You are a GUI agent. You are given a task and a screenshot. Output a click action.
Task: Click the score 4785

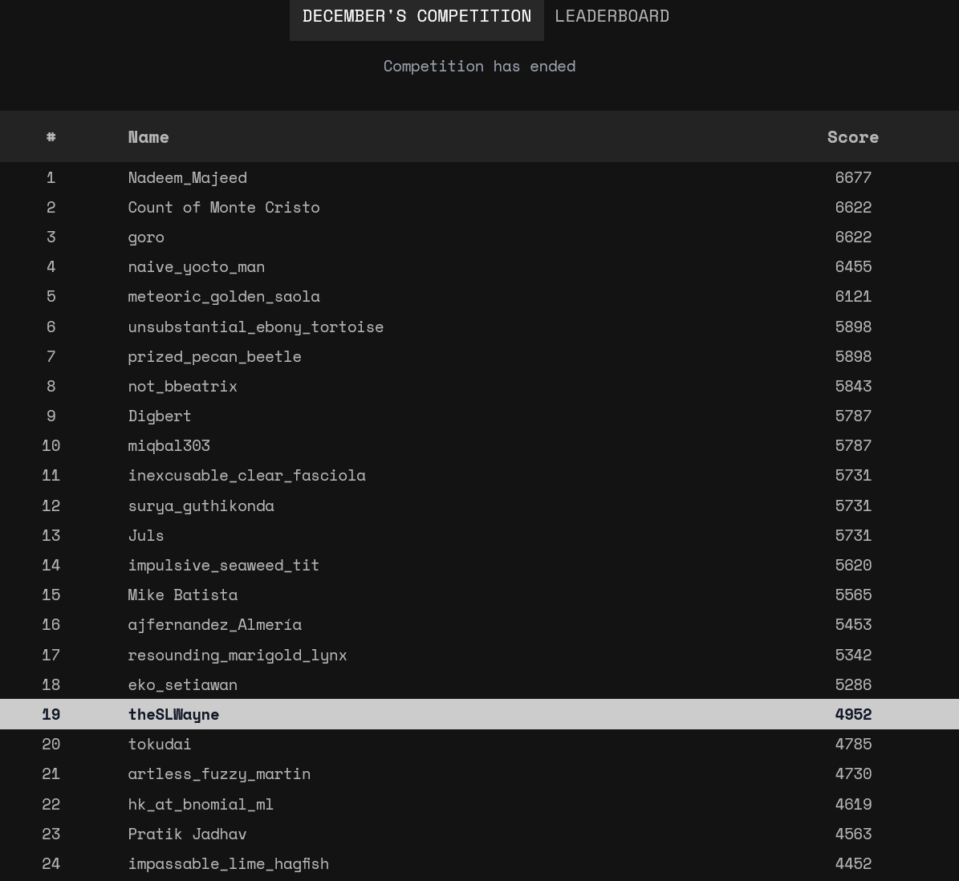click(x=853, y=744)
